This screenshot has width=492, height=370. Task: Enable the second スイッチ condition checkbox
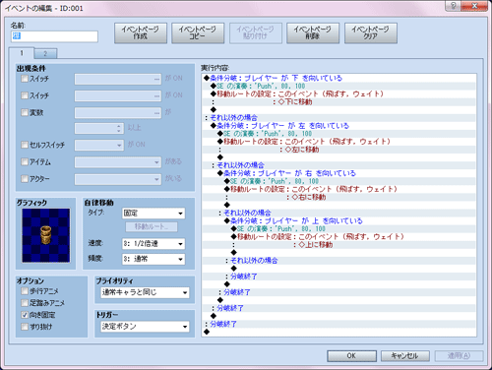pos(25,95)
